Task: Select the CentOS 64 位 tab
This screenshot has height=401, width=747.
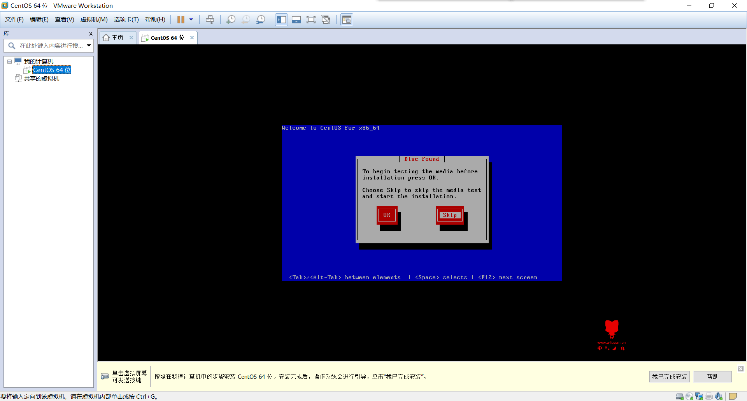Action: click(x=168, y=38)
